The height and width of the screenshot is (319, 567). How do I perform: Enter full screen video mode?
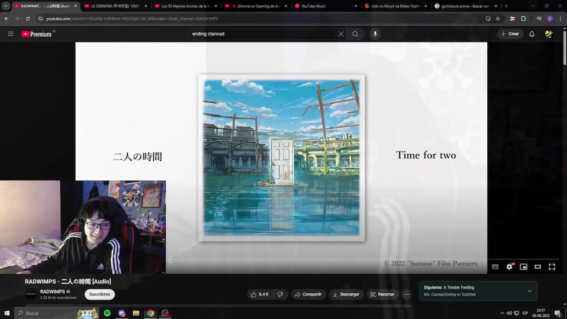point(552,267)
